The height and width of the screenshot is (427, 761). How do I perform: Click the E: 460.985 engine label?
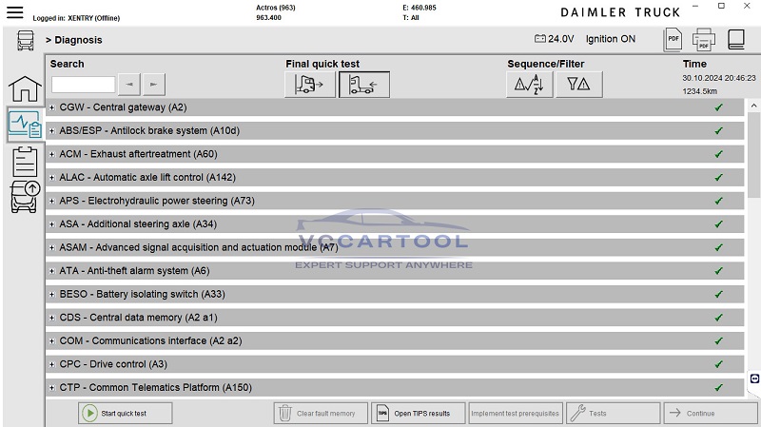click(420, 8)
